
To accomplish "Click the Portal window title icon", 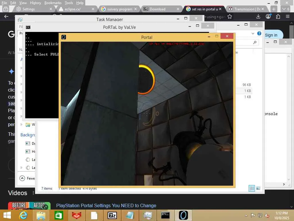I will [x=63, y=37].
